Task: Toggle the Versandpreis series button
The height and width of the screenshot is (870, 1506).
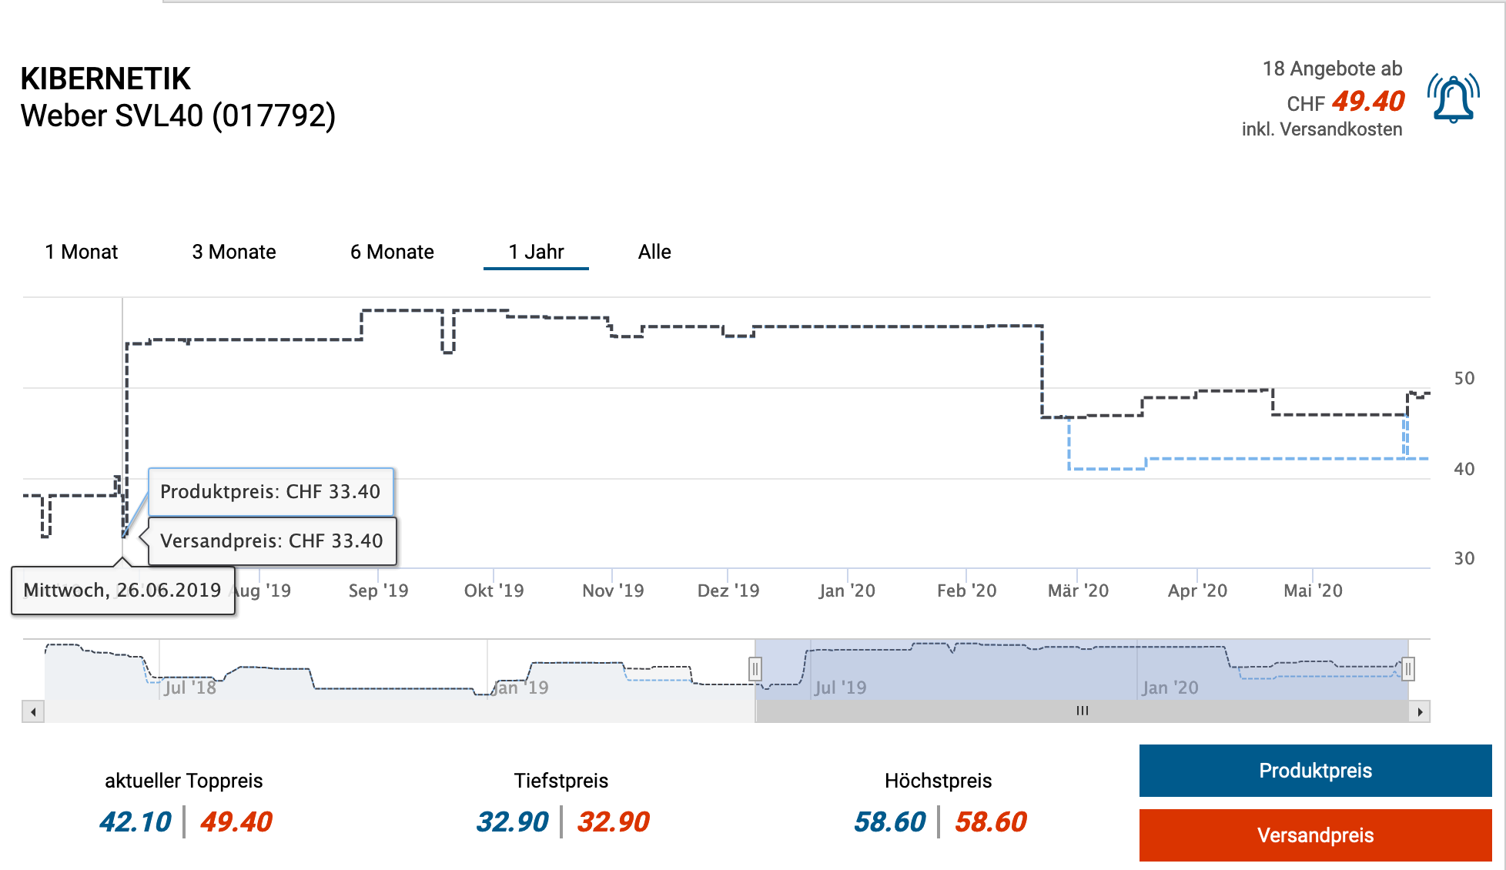Action: [x=1315, y=835]
